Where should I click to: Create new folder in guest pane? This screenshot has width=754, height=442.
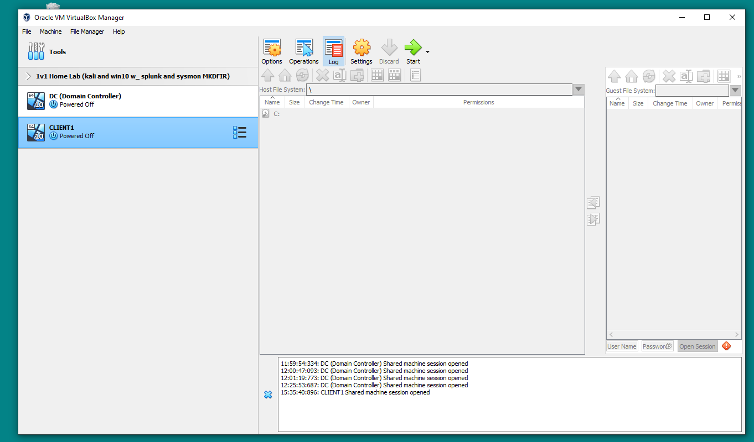[x=704, y=76]
